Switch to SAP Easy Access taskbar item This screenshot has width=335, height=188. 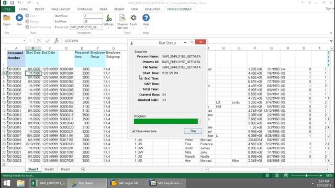coord(166,183)
